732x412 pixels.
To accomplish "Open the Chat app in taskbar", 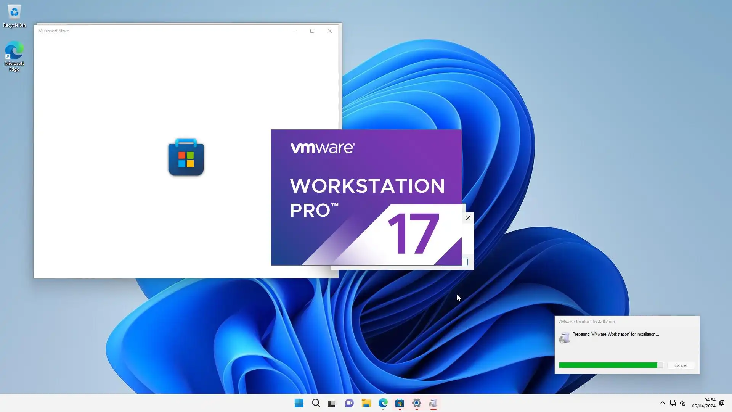I will 349,403.
